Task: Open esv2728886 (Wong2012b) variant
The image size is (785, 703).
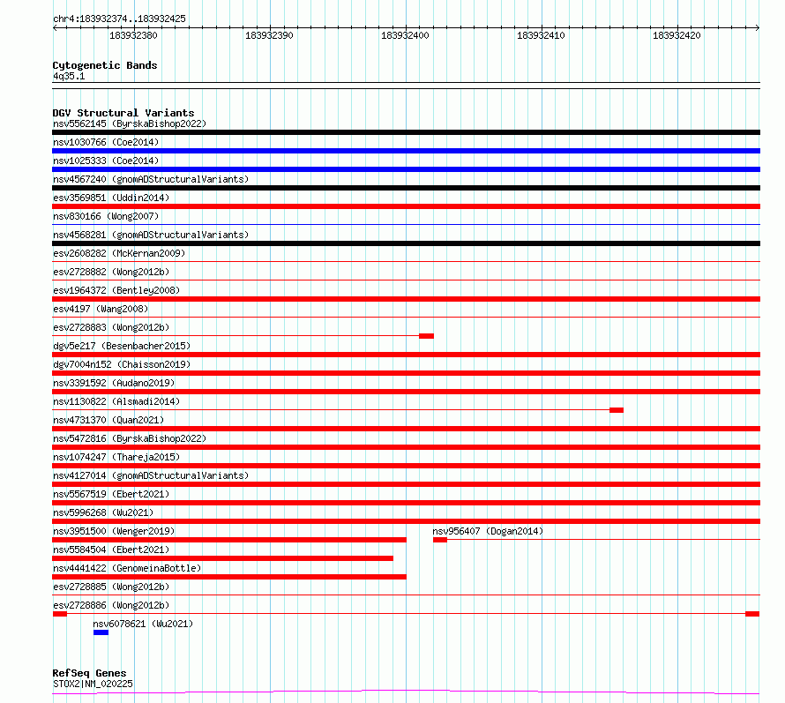Action: pos(111,605)
